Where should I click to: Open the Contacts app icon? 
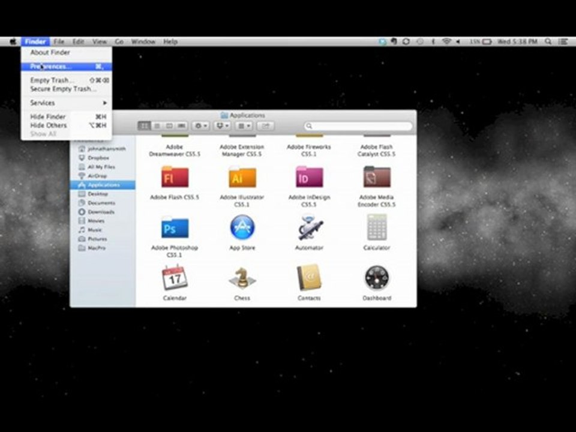click(x=309, y=278)
